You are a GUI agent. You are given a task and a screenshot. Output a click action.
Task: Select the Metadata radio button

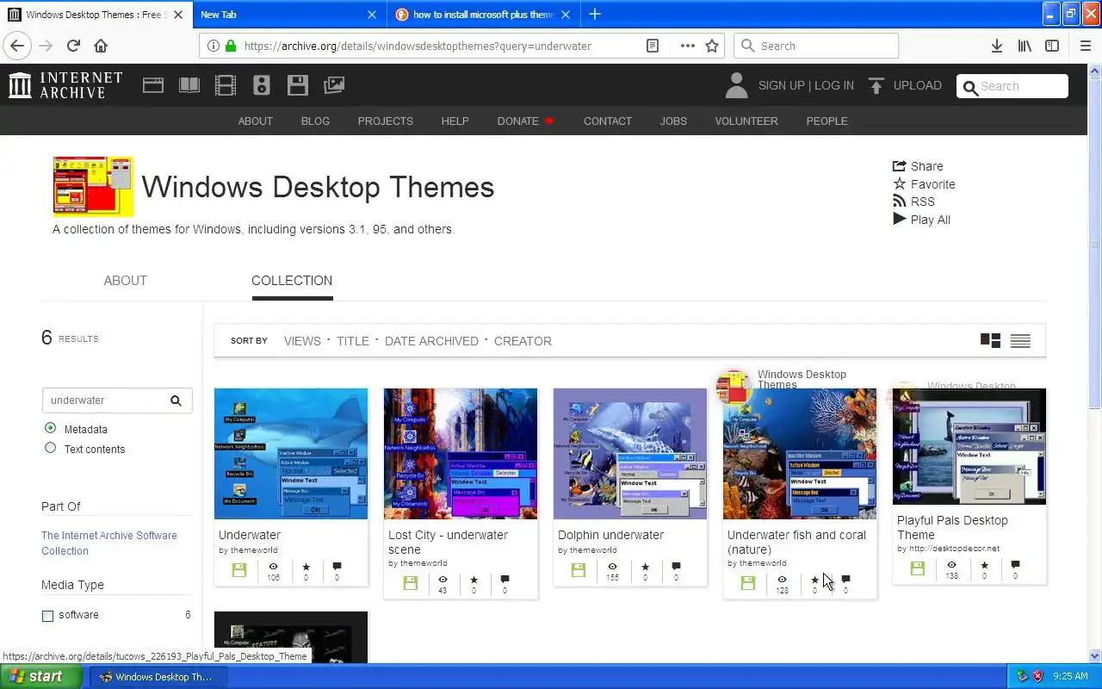coord(50,428)
